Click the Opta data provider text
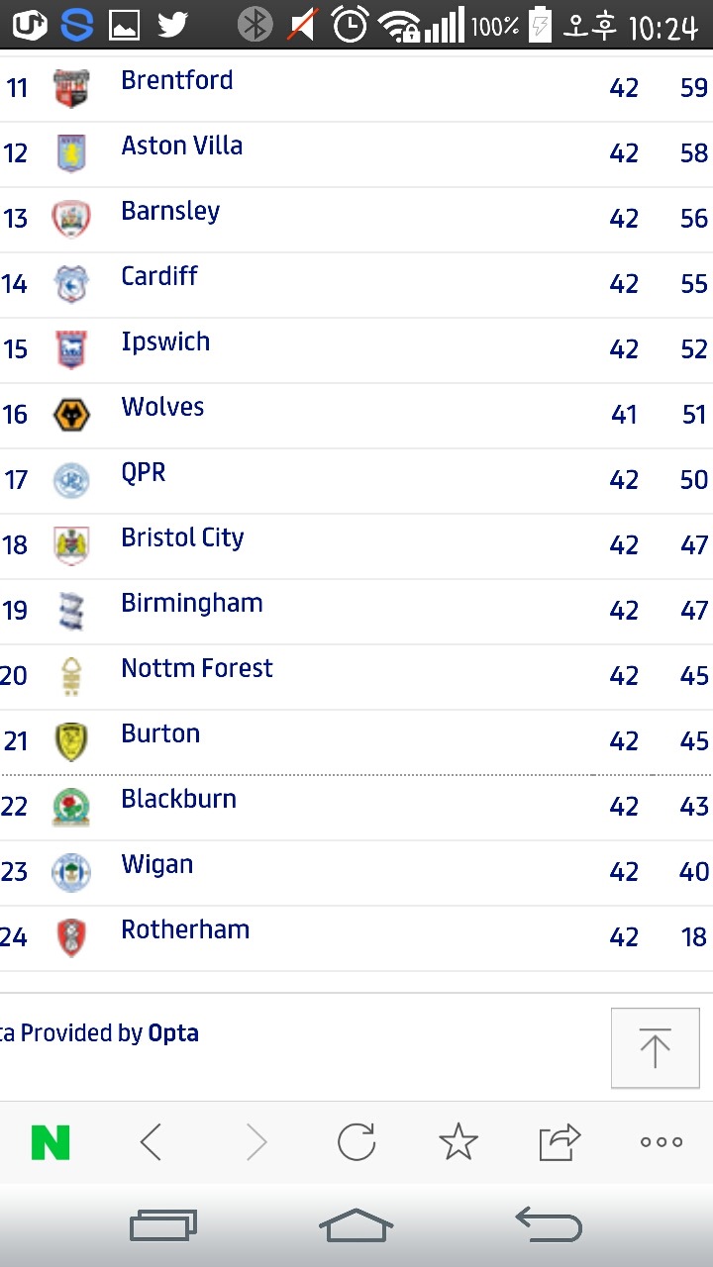The image size is (713, 1267). click(173, 1033)
